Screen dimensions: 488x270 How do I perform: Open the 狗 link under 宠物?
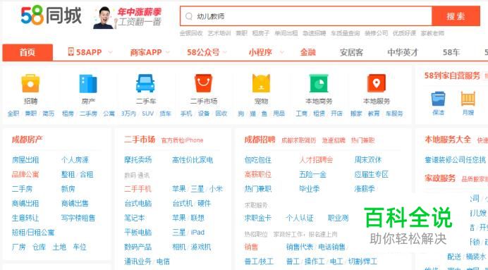click(241, 113)
